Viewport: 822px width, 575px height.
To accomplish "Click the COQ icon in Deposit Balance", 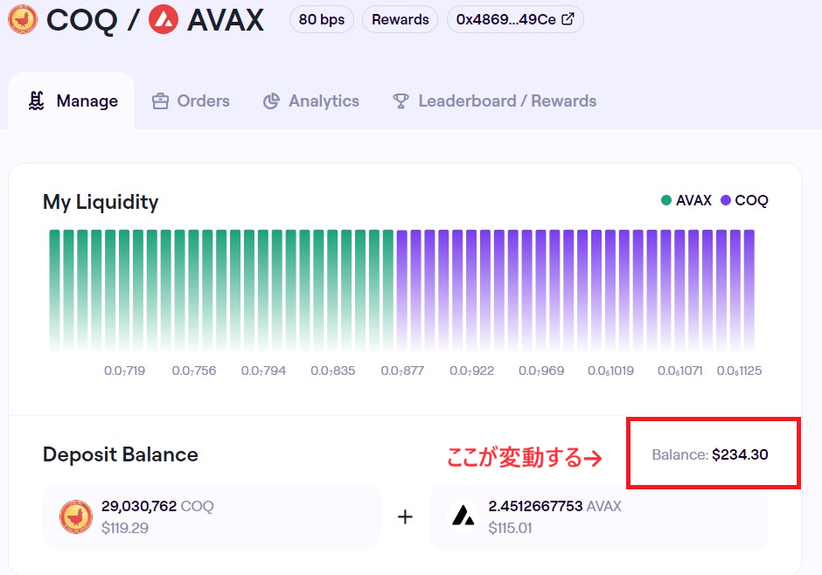I will 76,516.
